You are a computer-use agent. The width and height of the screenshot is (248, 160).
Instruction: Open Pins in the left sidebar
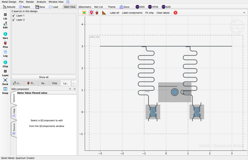coord(5,45)
